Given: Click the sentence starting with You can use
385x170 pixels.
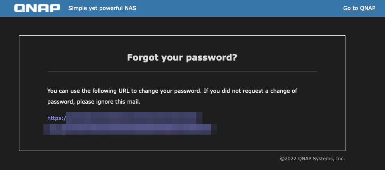Looking at the screenshot, I should [173, 91].
